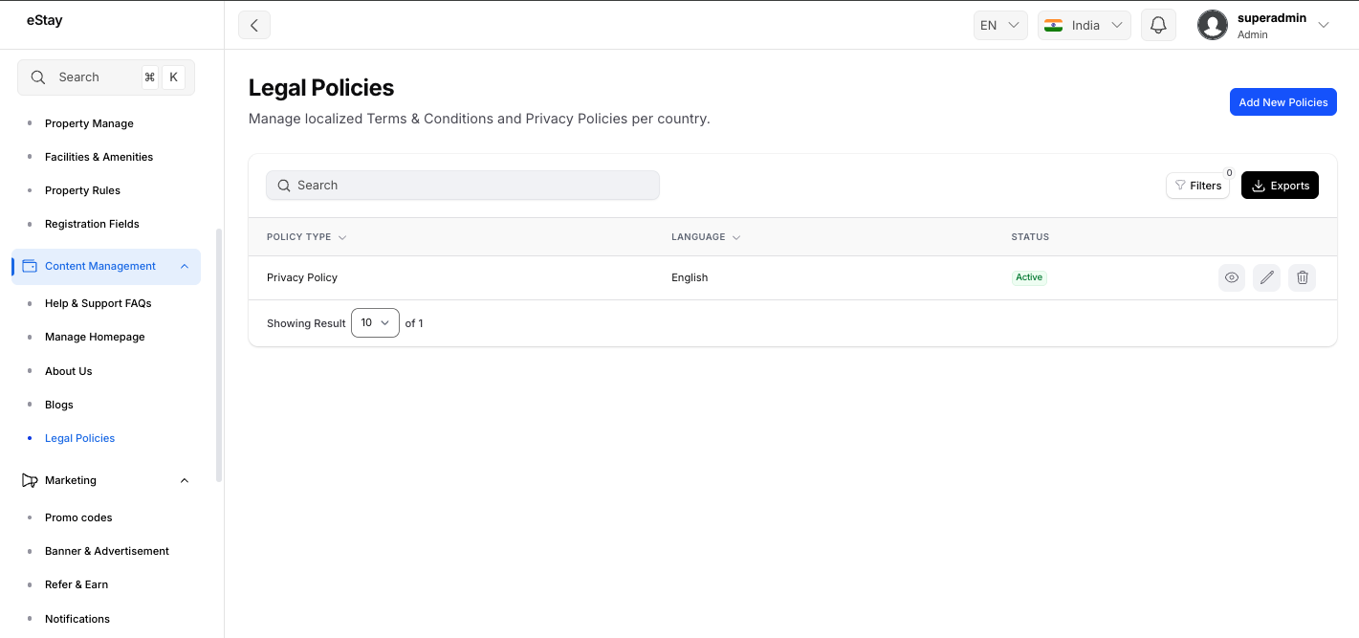Open Facilities & Amenities menu item

[99, 157]
